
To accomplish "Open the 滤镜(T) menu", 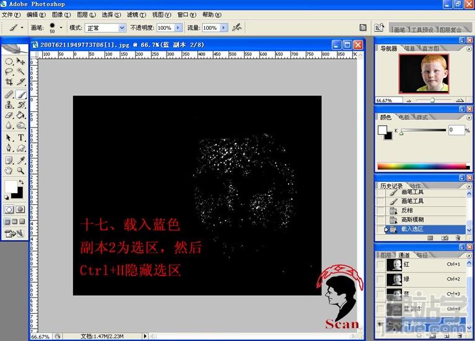I will click(136, 14).
